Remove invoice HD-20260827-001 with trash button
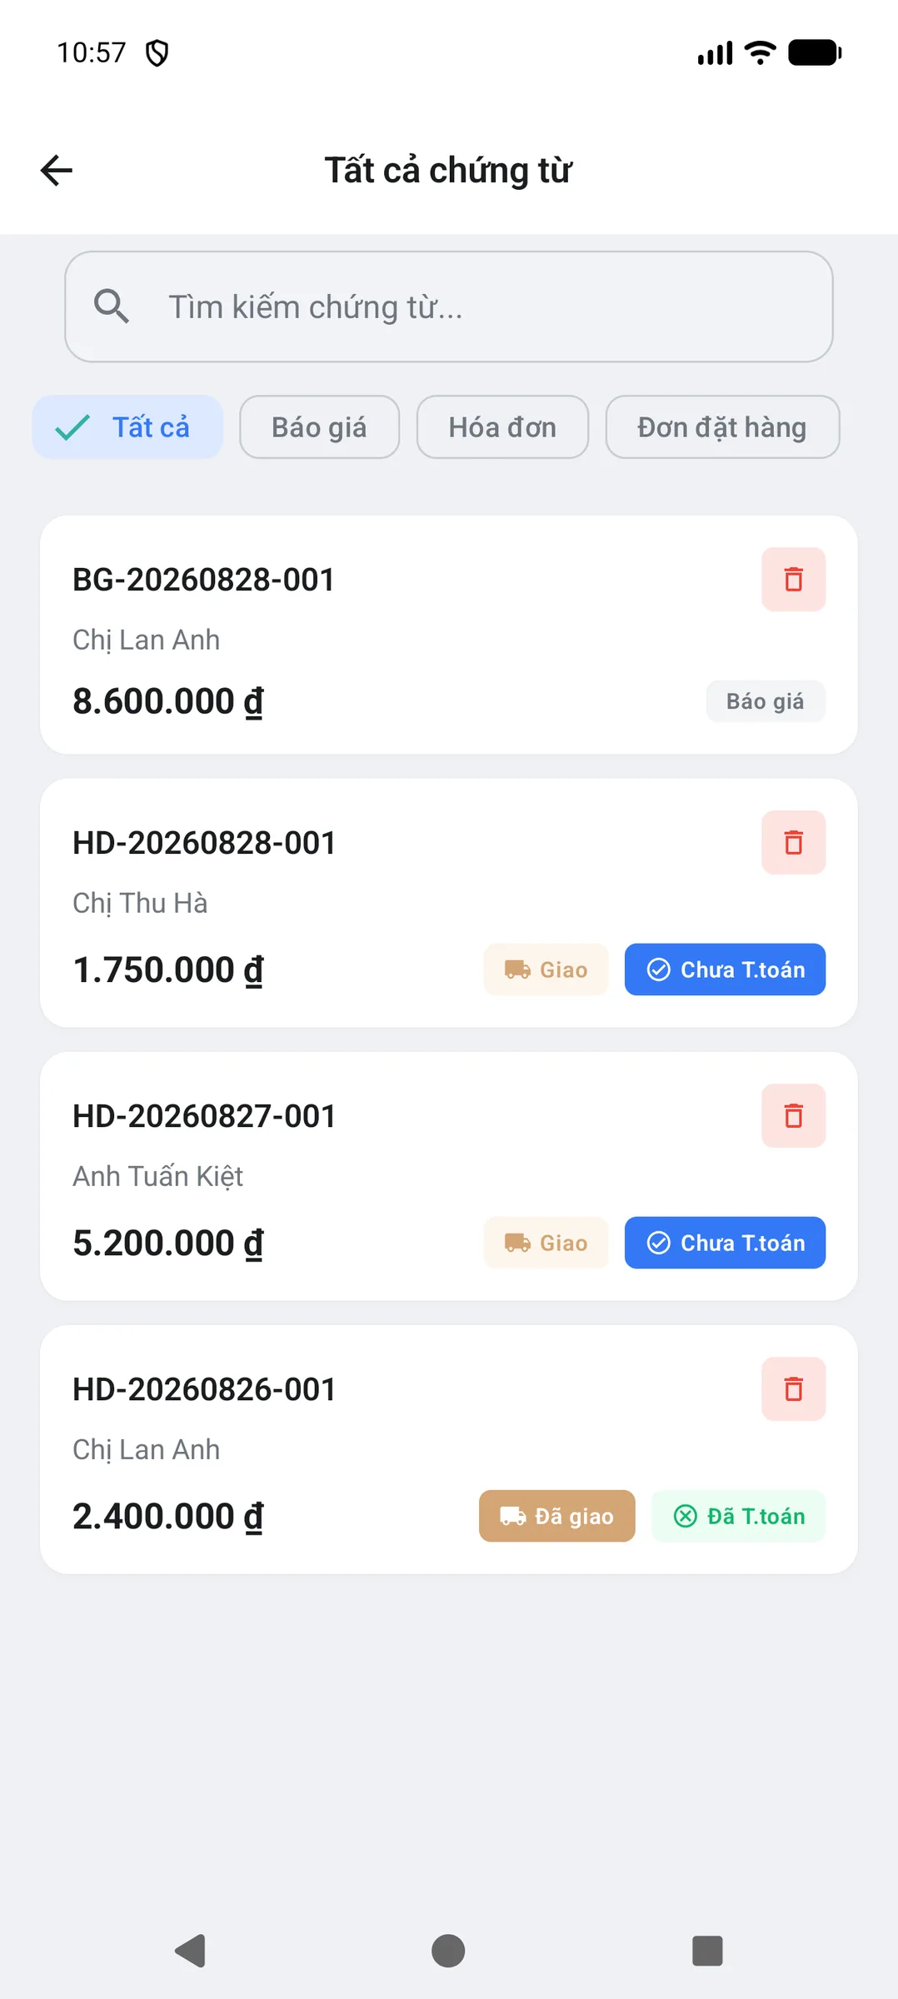 point(793,1115)
